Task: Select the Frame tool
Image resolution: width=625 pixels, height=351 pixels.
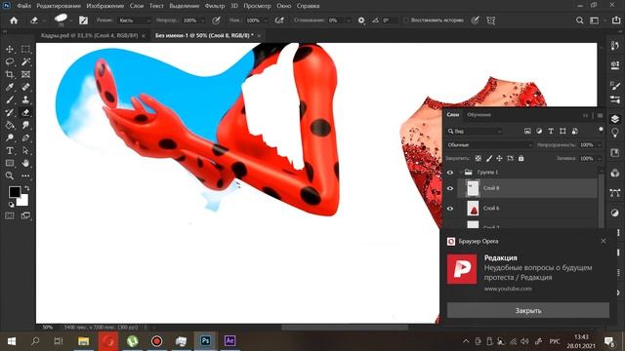Action: click(25, 74)
